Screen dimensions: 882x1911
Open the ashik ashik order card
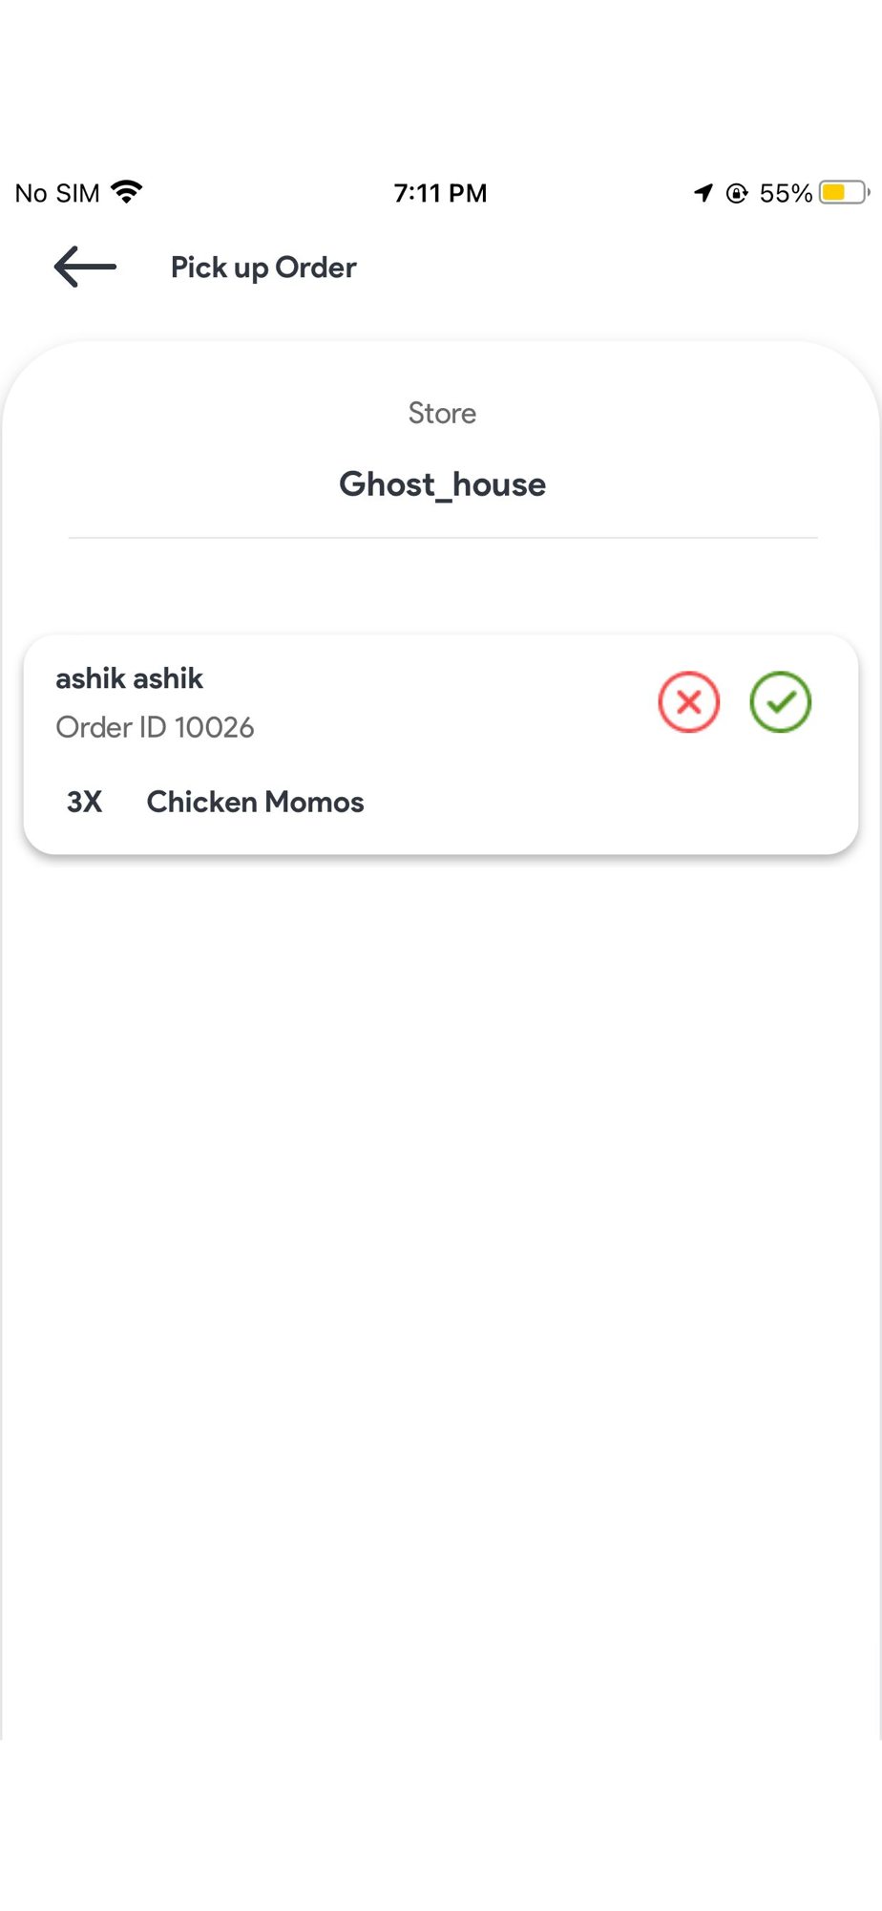(x=441, y=744)
